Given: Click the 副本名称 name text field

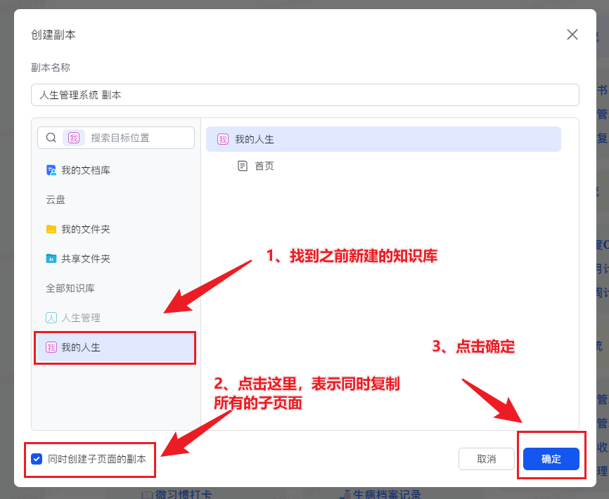Looking at the screenshot, I should coord(304,95).
